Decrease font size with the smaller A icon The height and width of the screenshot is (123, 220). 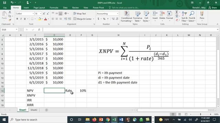pos(48,14)
